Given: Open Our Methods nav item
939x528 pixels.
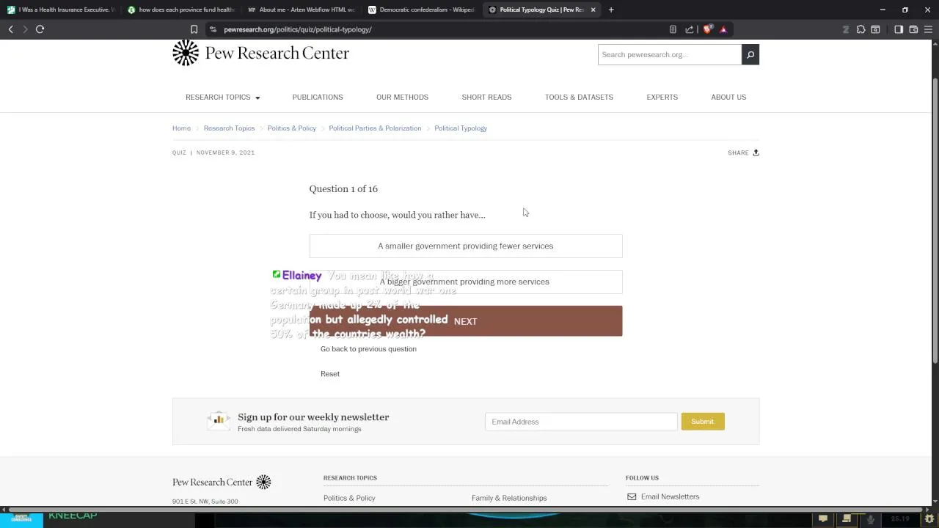Looking at the screenshot, I should click(x=402, y=97).
